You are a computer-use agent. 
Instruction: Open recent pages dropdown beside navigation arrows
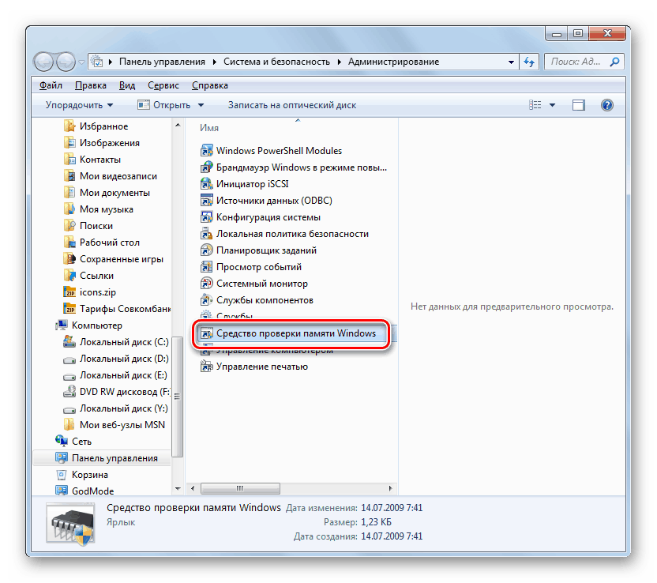[x=81, y=62]
